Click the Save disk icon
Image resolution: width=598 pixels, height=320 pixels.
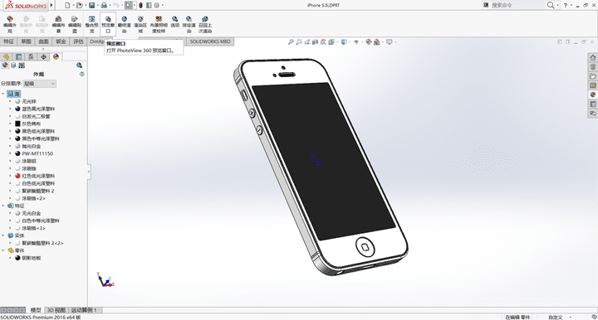(x=92, y=5)
